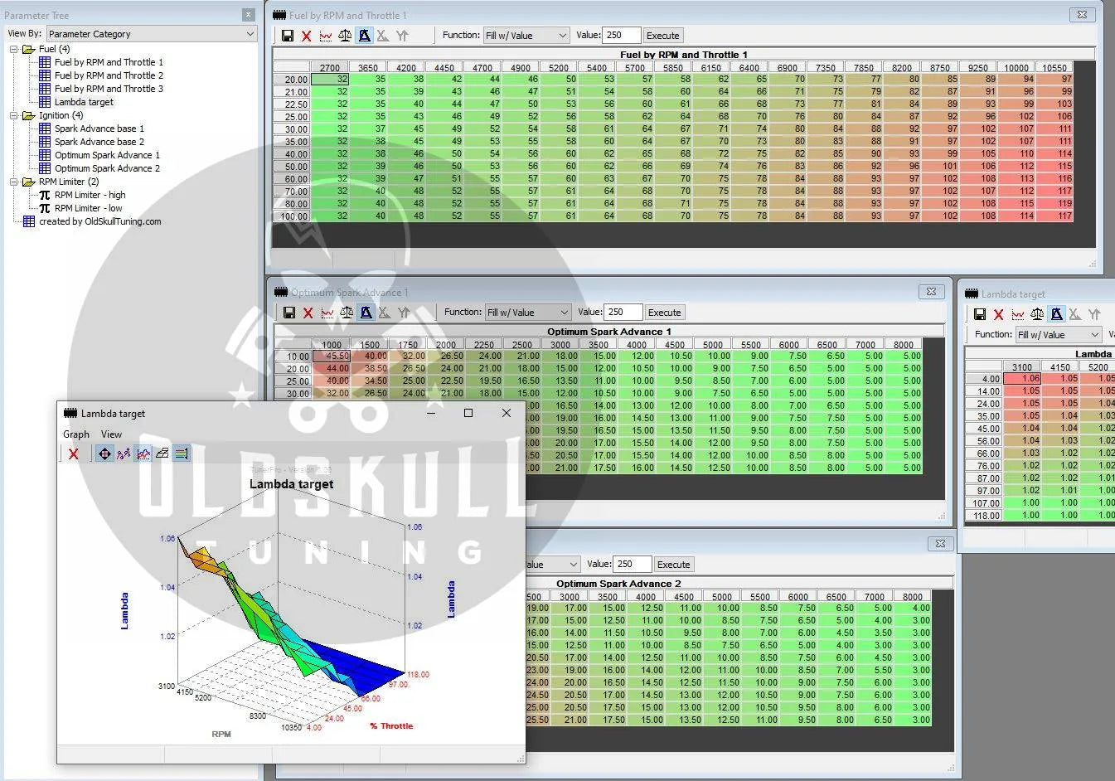Image resolution: width=1115 pixels, height=781 pixels.
Task: Click the Value field in Optimum Spark Advance 2
Action: click(x=631, y=565)
